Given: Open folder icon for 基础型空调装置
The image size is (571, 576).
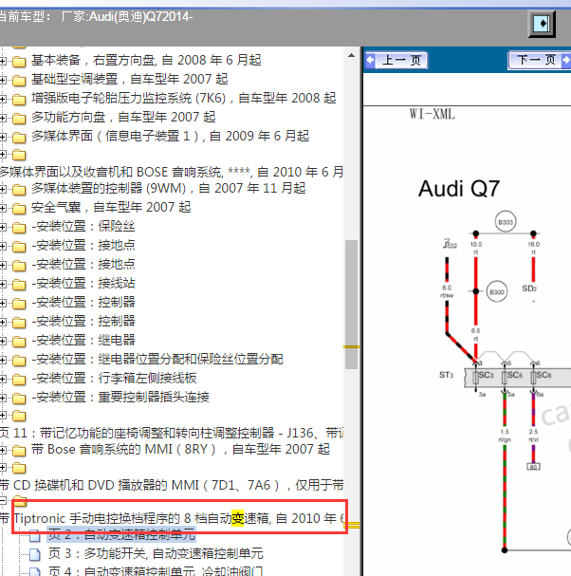Looking at the screenshot, I should click(19, 81).
